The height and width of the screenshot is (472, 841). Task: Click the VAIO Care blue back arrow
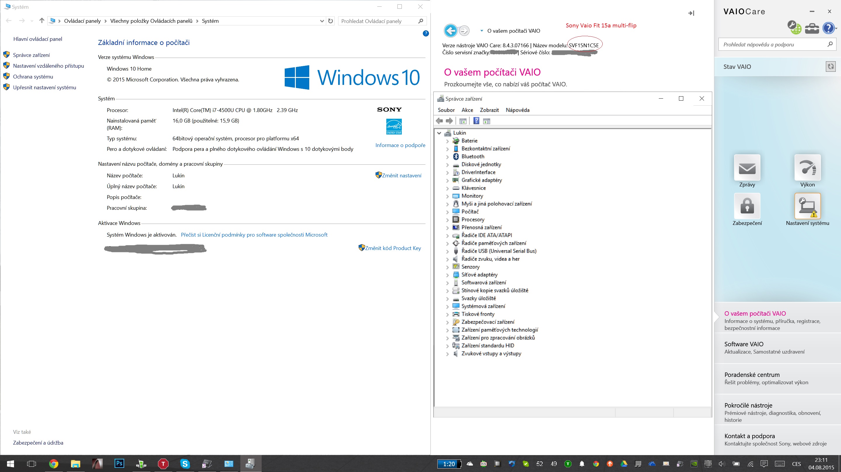[x=451, y=31]
